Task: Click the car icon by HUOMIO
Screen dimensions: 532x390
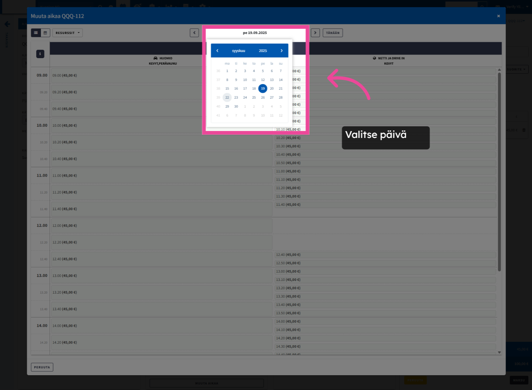Action: [x=156, y=58]
